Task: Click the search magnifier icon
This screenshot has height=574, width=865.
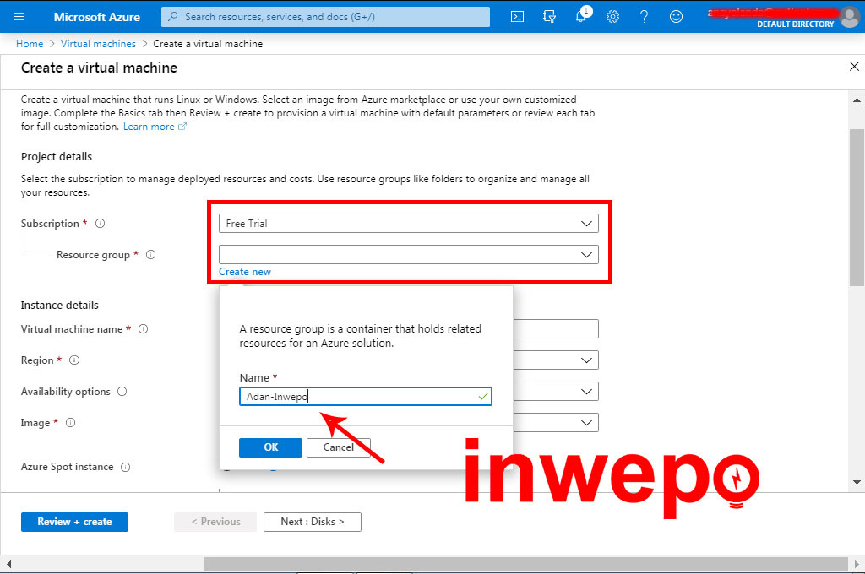Action: tap(173, 17)
